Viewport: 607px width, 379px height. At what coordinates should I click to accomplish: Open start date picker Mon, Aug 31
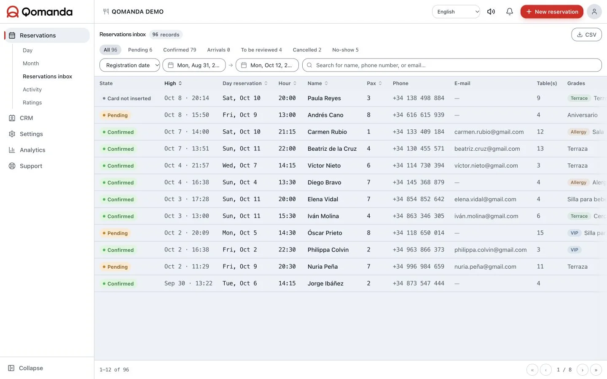point(194,65)
